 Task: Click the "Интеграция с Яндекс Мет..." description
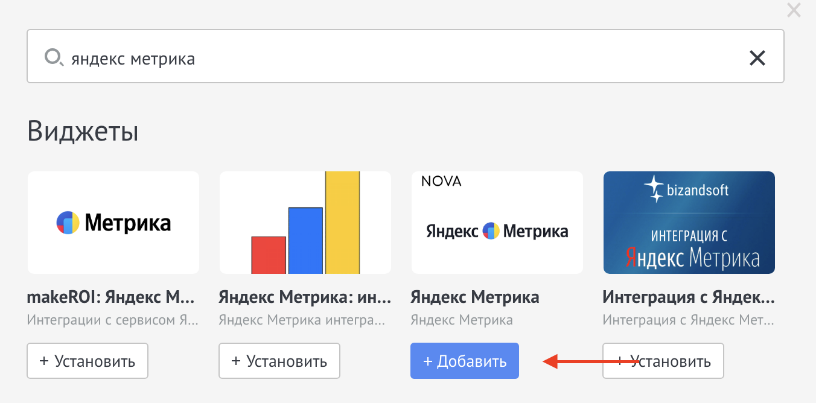coord(688,320)
